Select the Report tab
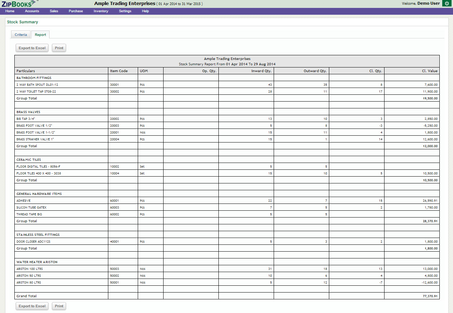 [40, 35]
